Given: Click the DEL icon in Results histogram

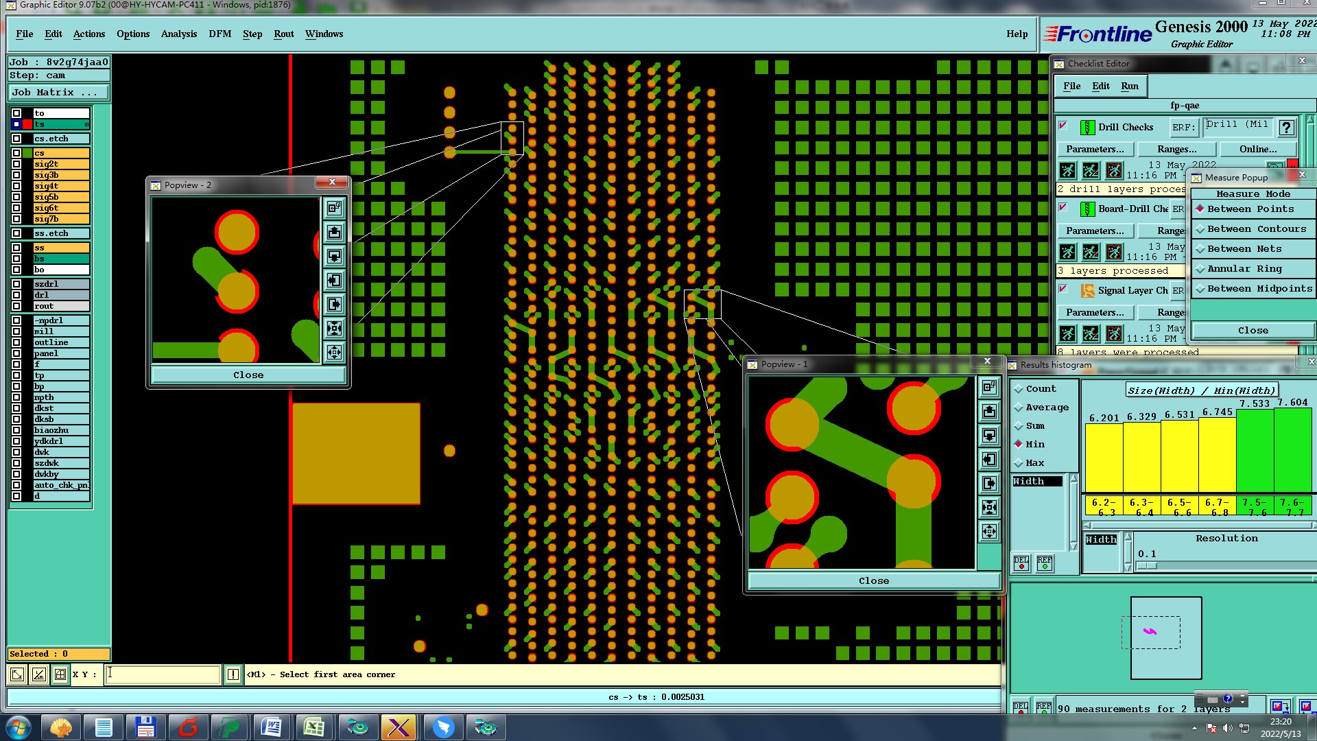Looking at the screenshot, I should (1021, 563).
